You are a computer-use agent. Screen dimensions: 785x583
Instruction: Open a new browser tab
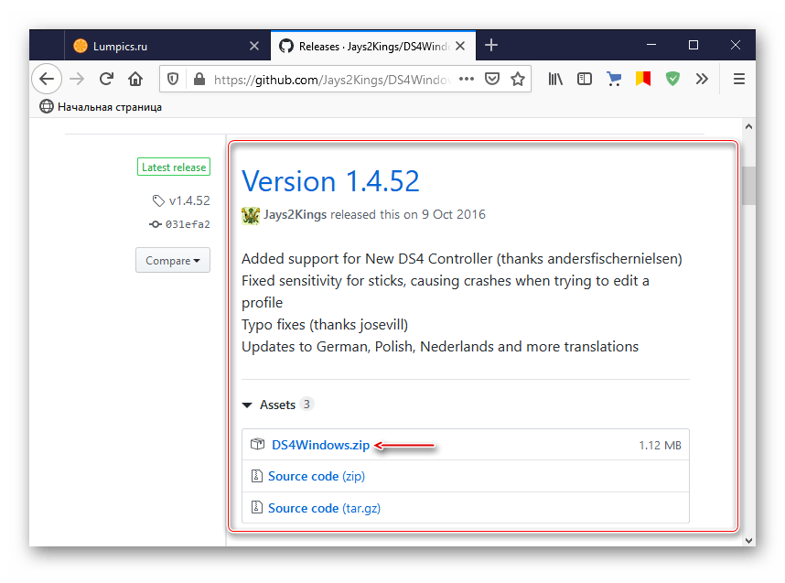point(491,45)
